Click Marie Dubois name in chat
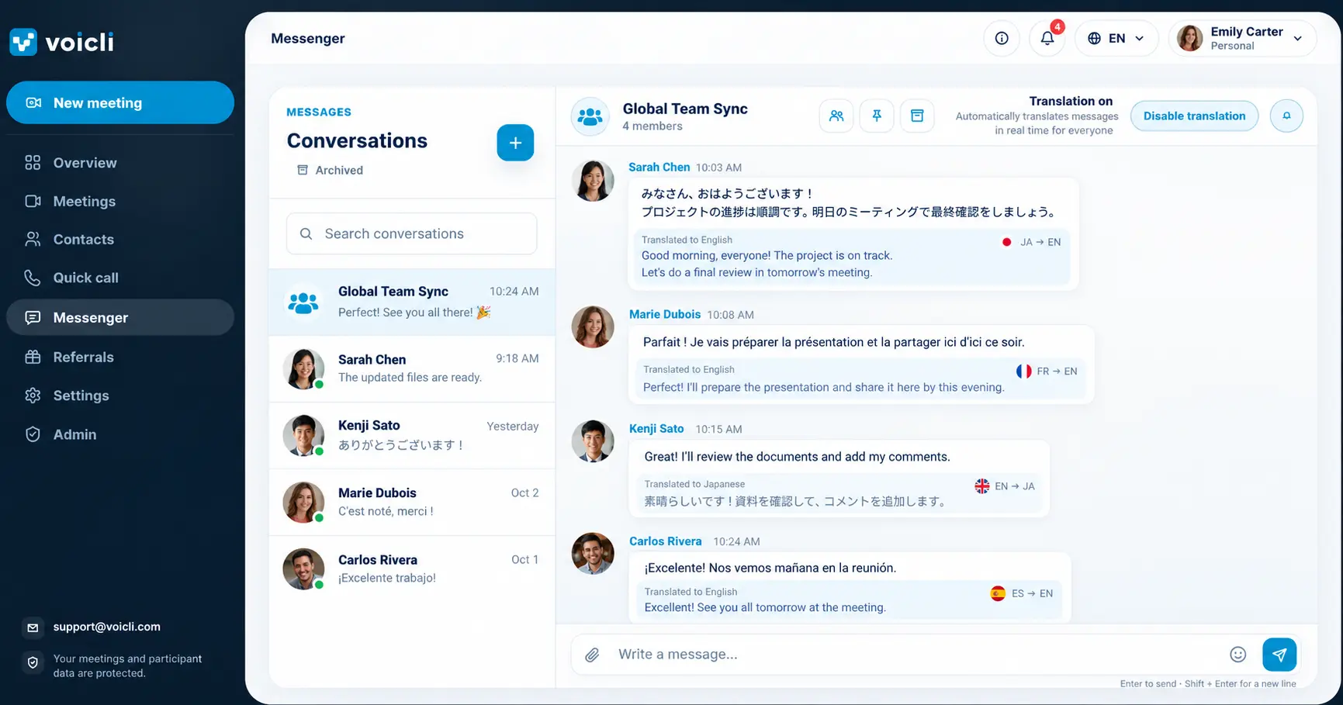1343x705 pixels. 665,314
